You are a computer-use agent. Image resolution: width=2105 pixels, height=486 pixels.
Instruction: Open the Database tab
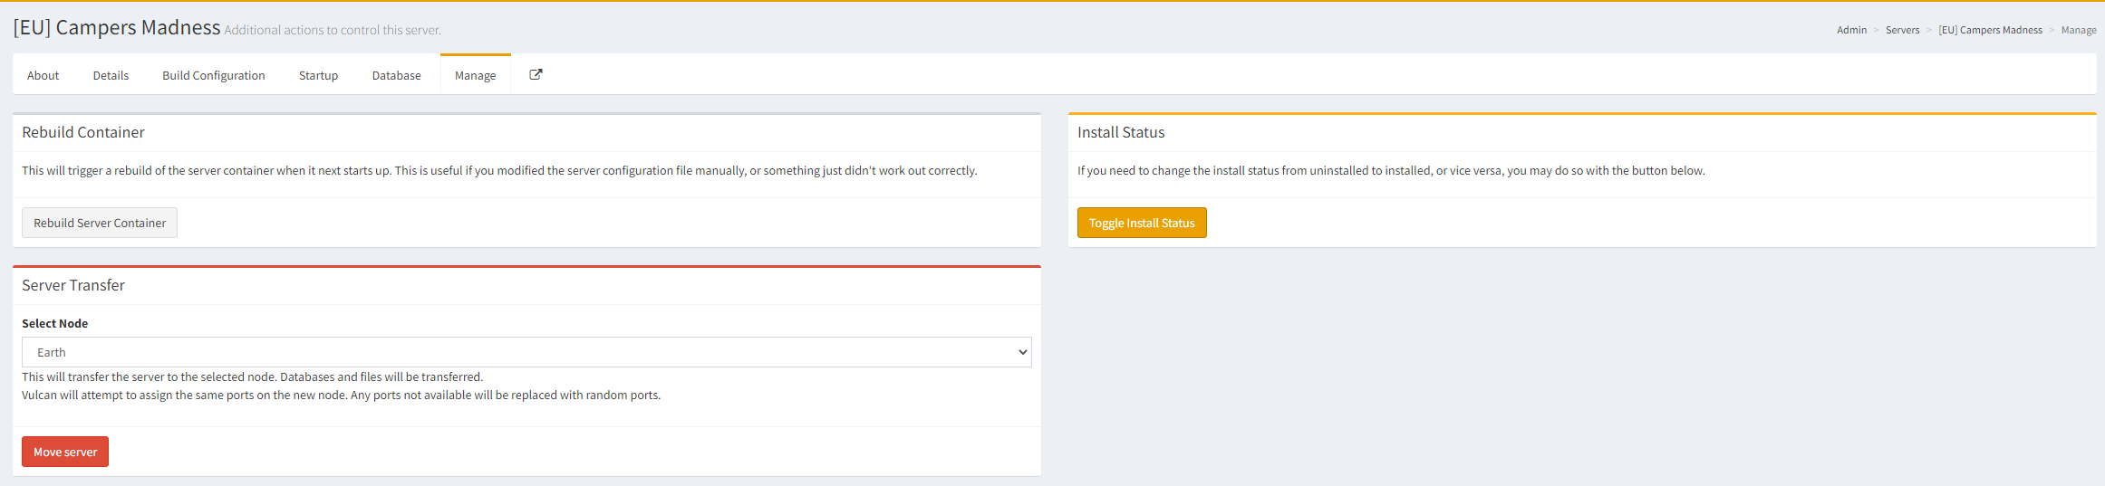pyautogui.click(x=396, y=76)
